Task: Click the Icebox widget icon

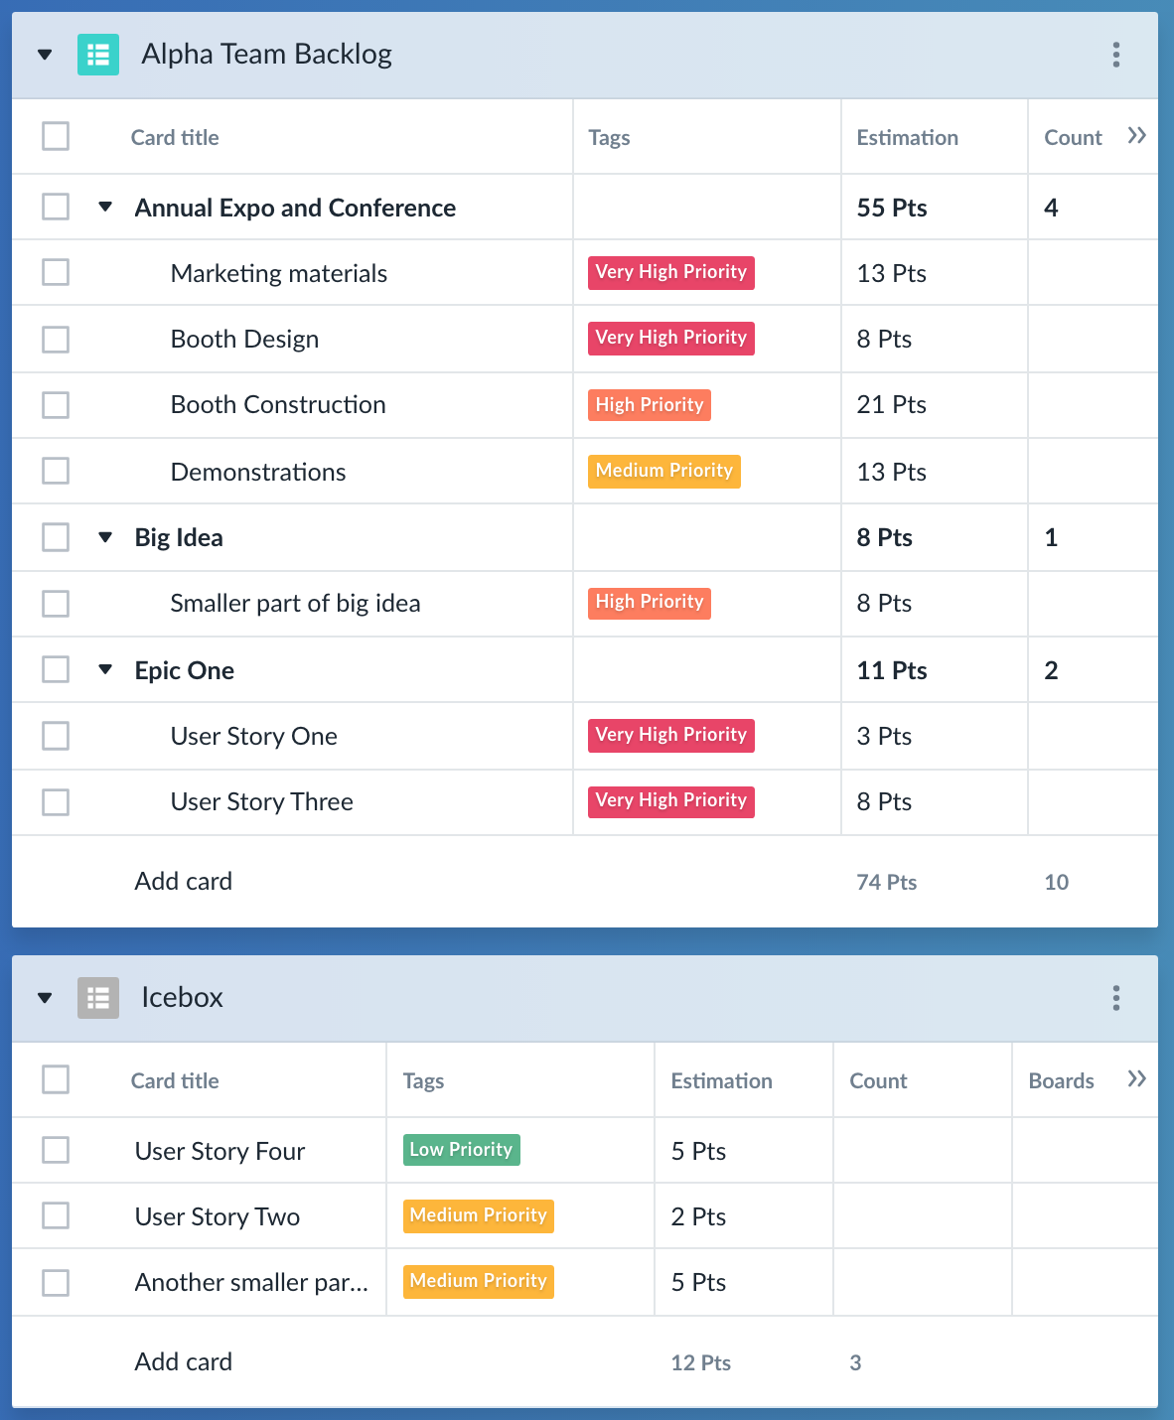Action: coord(97,998)
